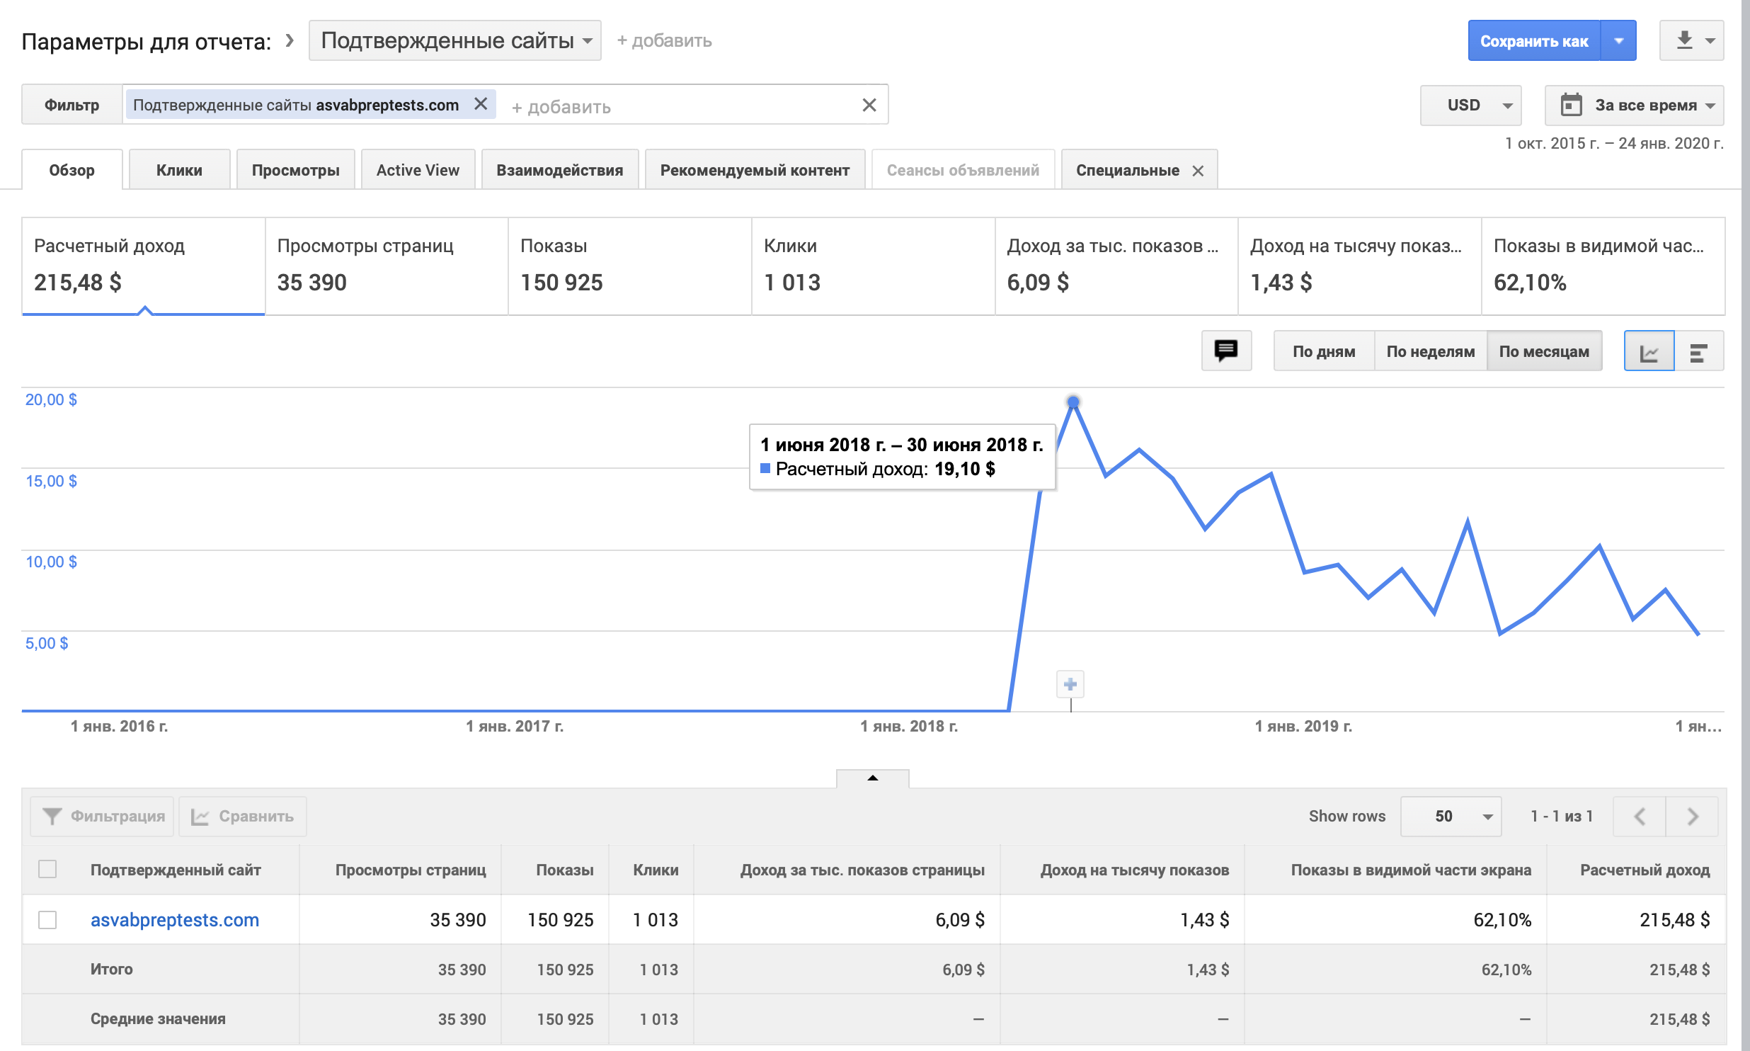
Task: Clear all filters with the X icon
Action: pos(869,106)
